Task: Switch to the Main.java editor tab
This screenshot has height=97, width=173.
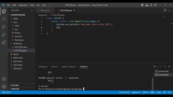Action: pos(45,10)
